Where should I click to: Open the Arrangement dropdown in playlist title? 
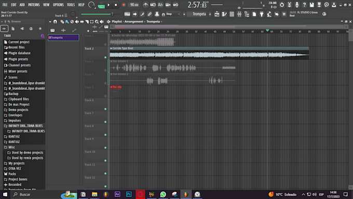coord(135,21)
